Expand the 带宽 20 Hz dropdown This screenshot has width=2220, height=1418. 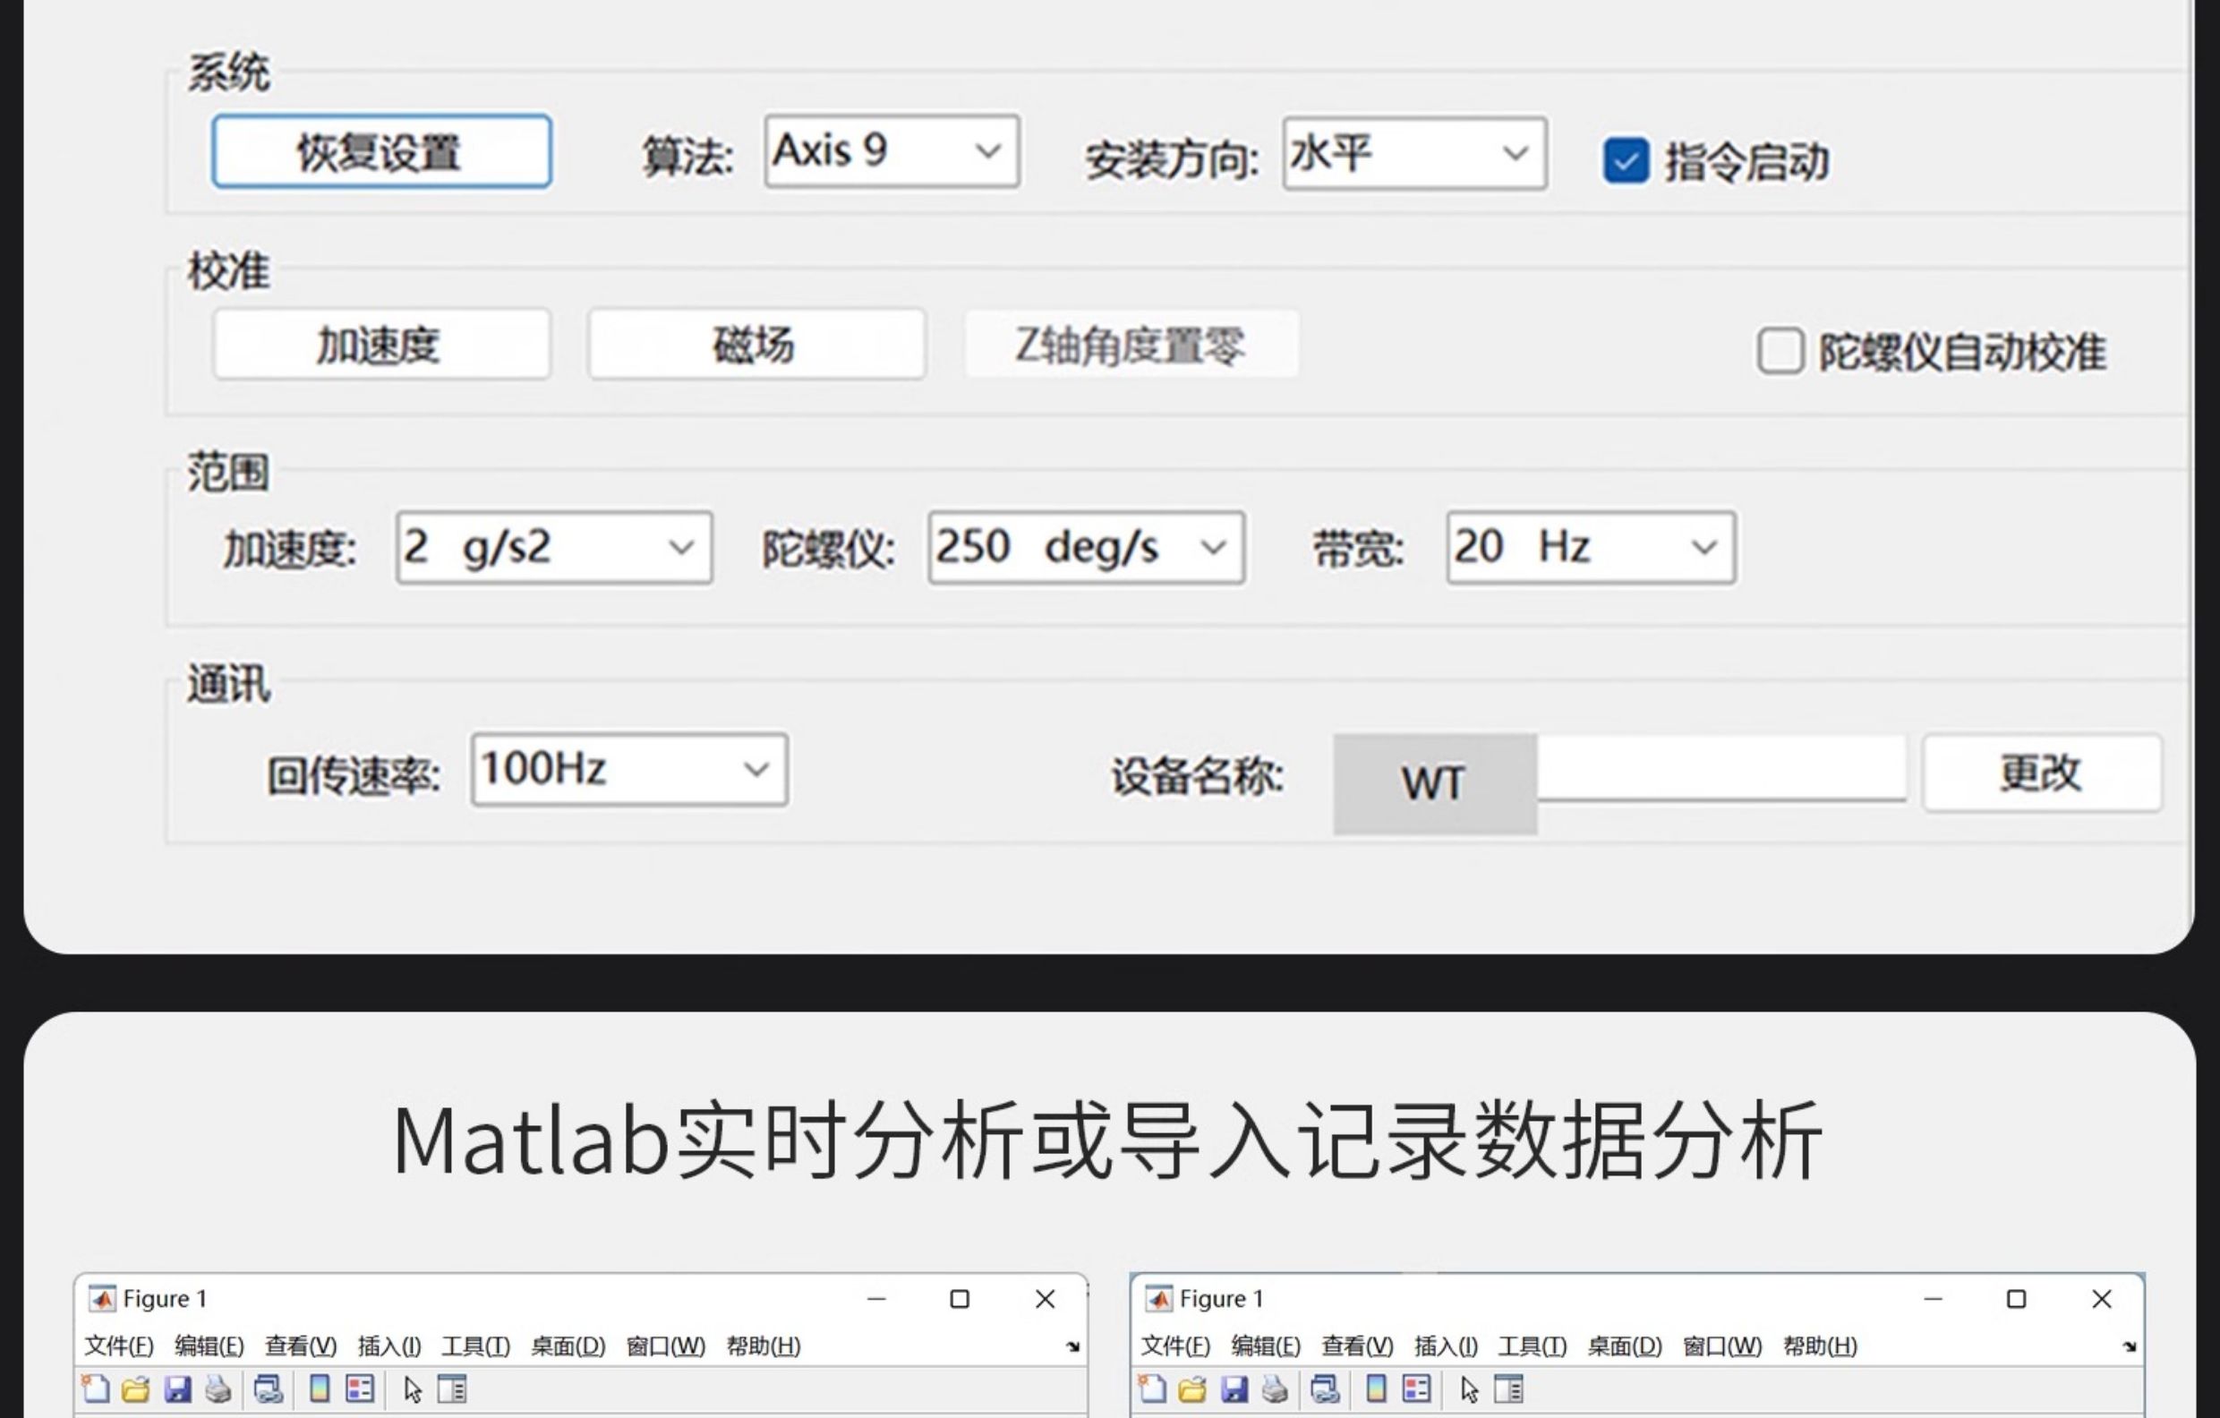(x=1592, y=548)
